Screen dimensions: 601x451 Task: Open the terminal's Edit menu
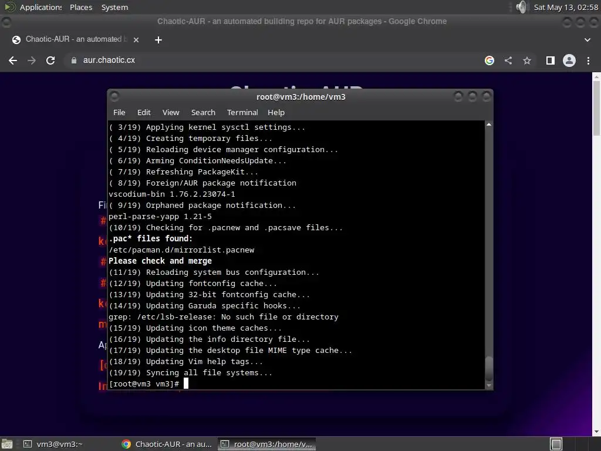[144, 112]
